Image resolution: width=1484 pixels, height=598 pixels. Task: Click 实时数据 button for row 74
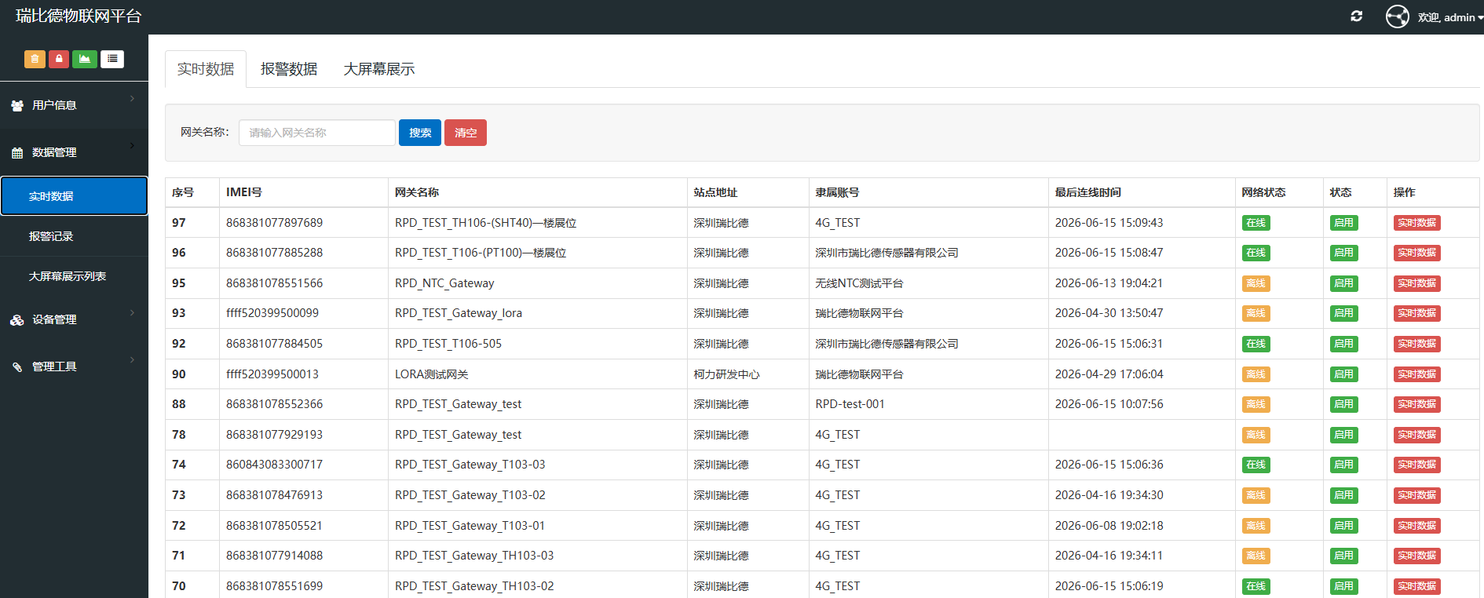click(1416, 465)
